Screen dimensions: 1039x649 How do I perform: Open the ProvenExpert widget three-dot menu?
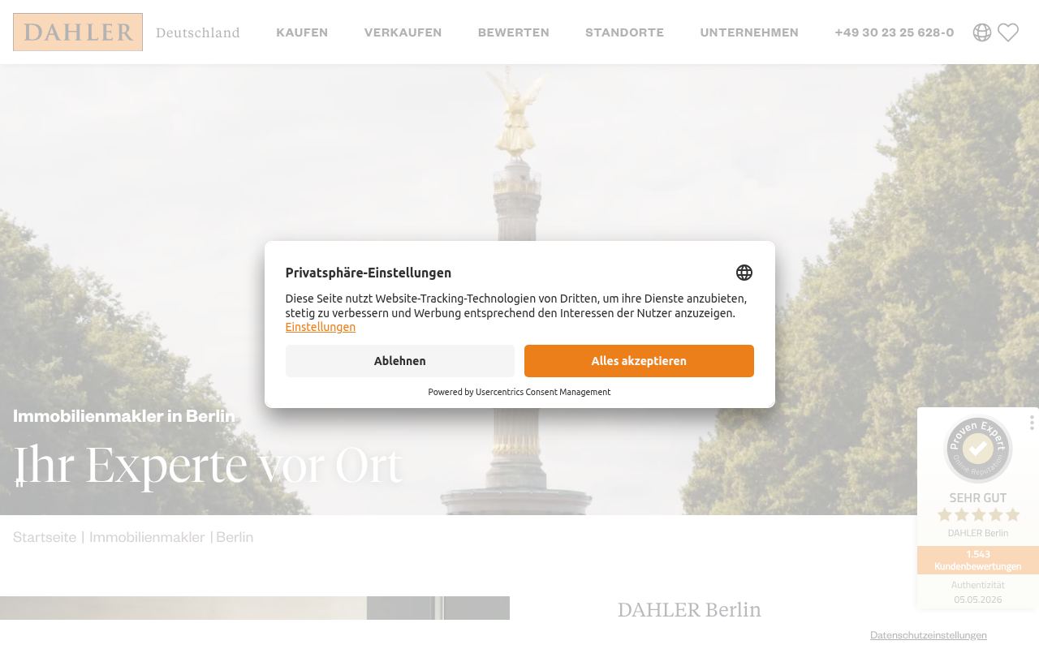(x=1032, y=423)
